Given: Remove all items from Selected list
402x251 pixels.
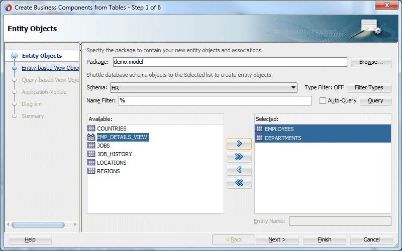Looking at the screenshot, I should tap(239, 183).
